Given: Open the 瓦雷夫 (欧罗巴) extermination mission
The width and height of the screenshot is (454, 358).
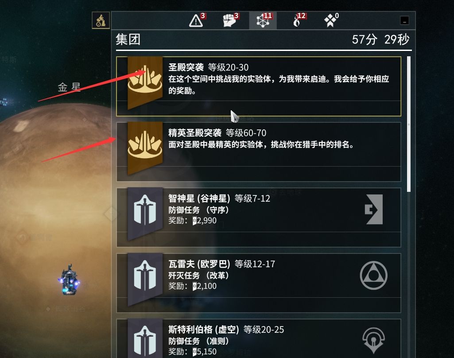Looking at the screenshot, I should pyautogui.click(x=259, y=283).
